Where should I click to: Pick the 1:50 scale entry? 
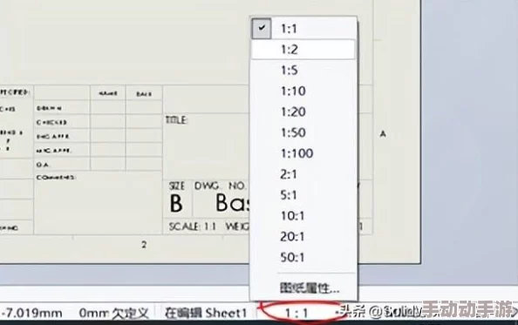coord(303,132)
